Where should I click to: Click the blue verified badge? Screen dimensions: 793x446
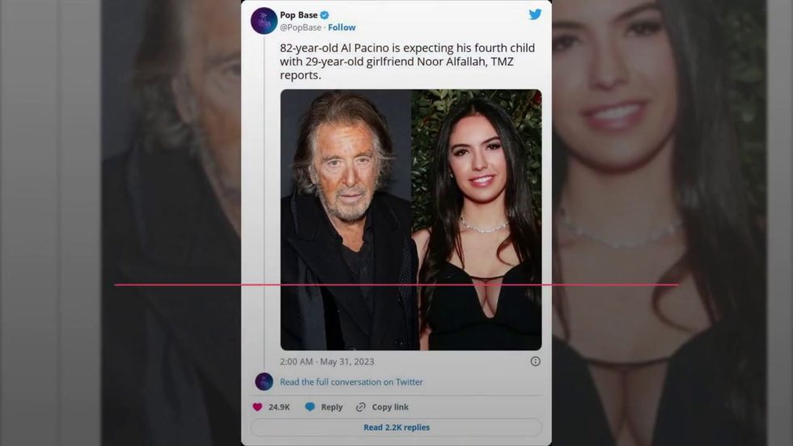point(324,15)
